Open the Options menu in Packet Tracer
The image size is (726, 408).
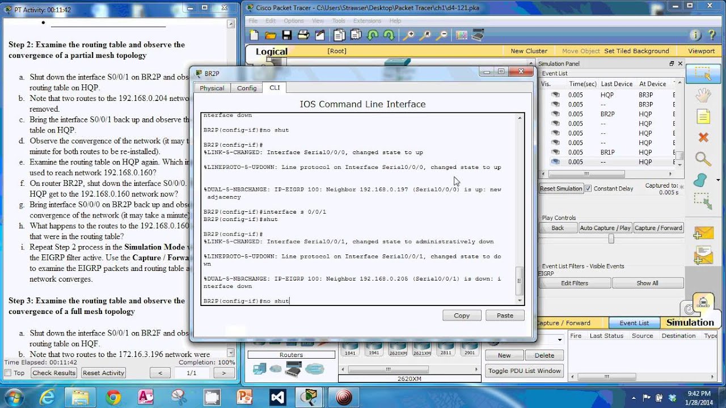[293, 21]
